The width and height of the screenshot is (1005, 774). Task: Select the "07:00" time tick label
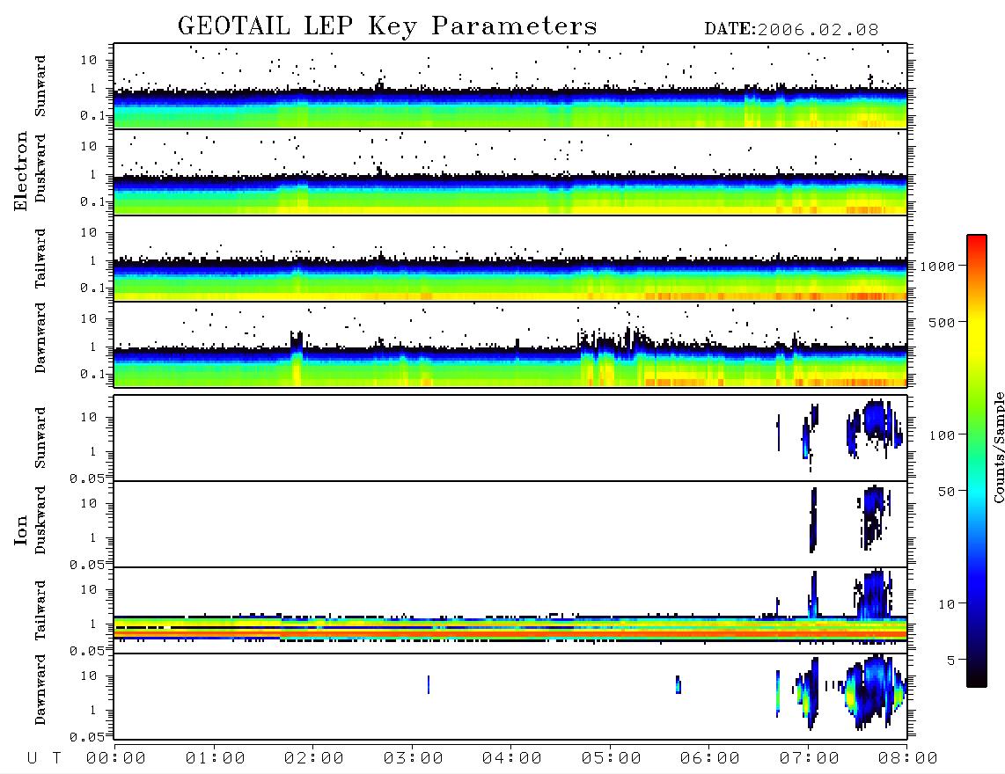coord(810,758)
